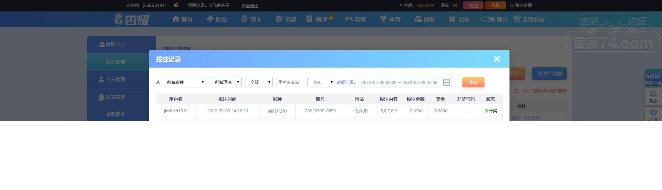Viewport: 662px width, 190px height.
Task: Click the nicai 奖源认证 floating badge
Action: pos(653,78)
